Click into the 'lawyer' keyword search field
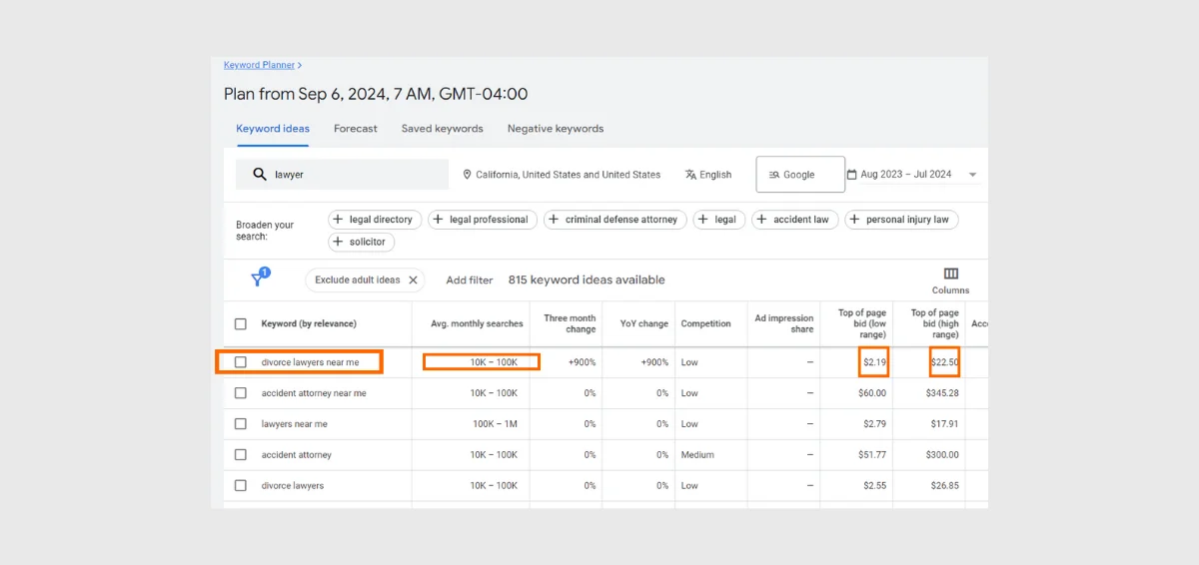 tap(342, 175)
